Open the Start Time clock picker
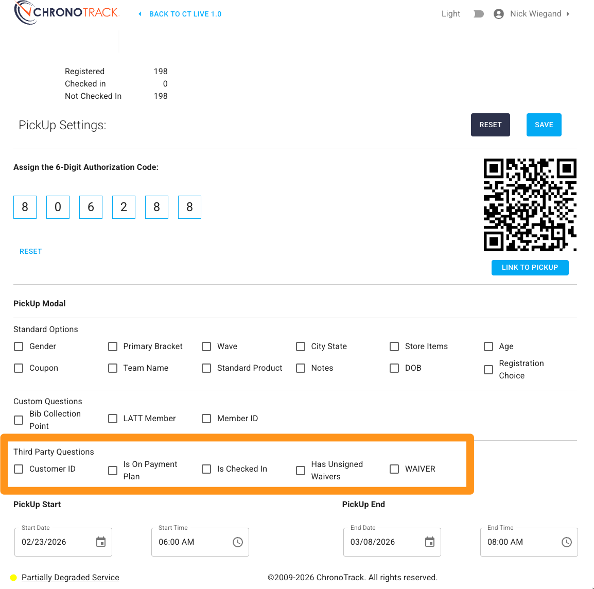This screenshot has height=589, width=594. tap(237, 542)
